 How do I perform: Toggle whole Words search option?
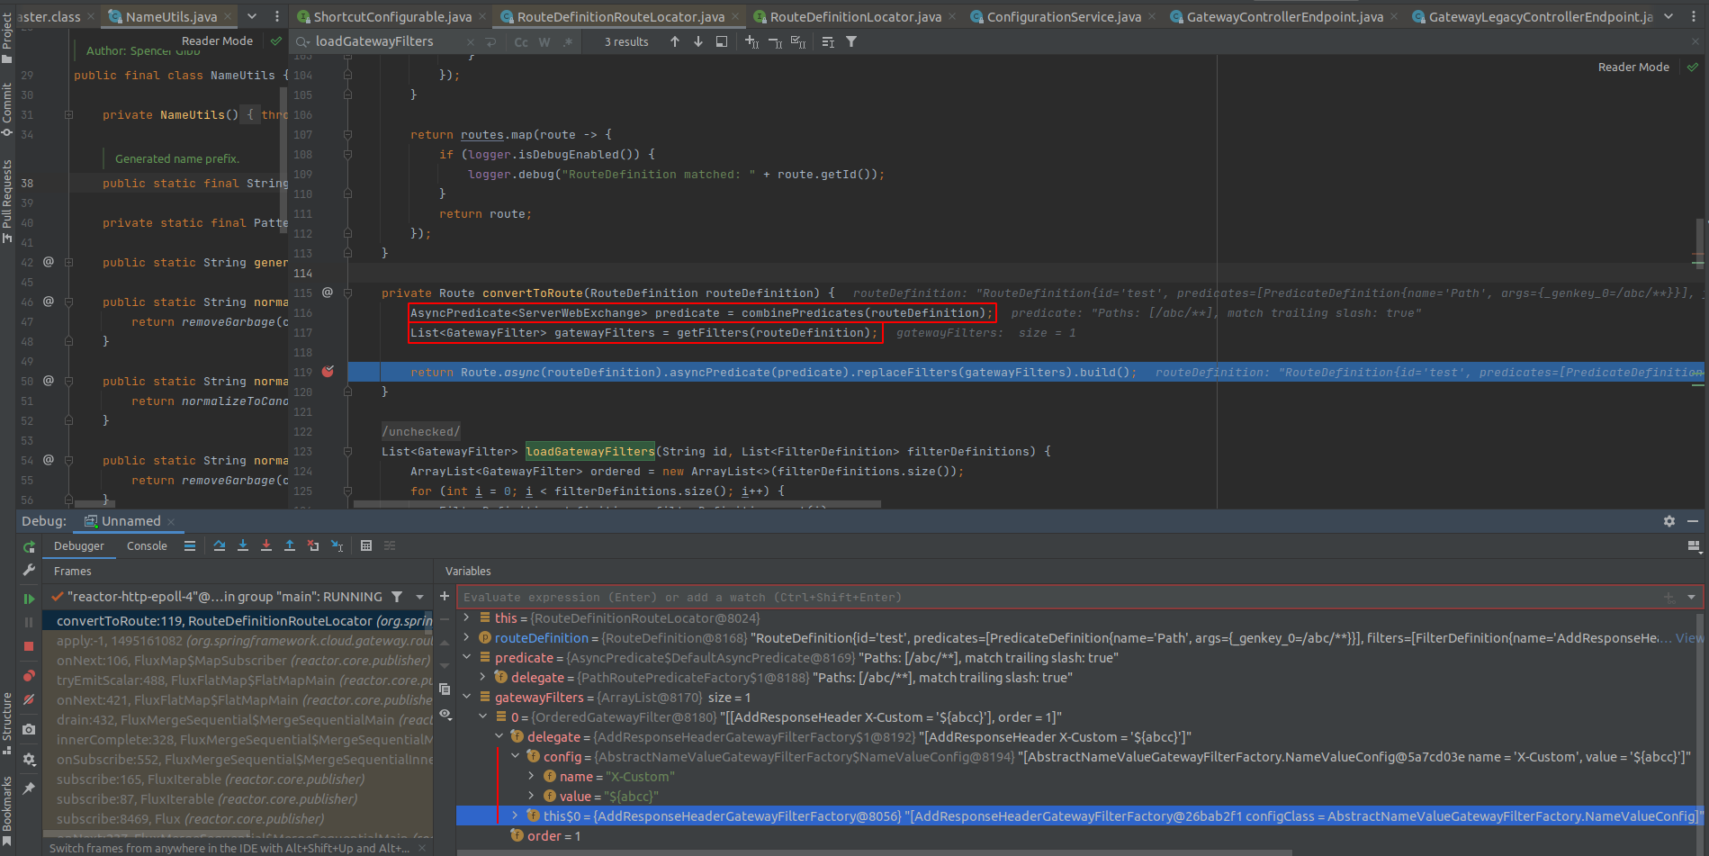tap(544, 42)
